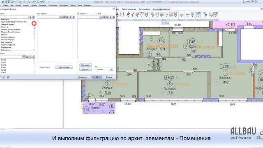Select Дверной проем in the element list
Image resolution: width=263 pixels, height=148 pixels.
click(7, 24)
